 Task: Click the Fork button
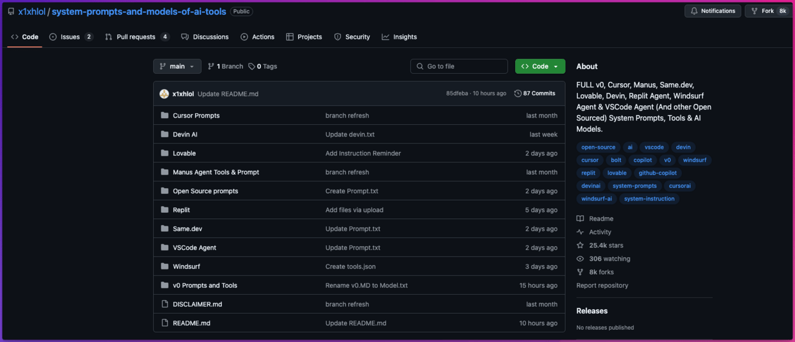pyautogui.click(x=767, y=11)
